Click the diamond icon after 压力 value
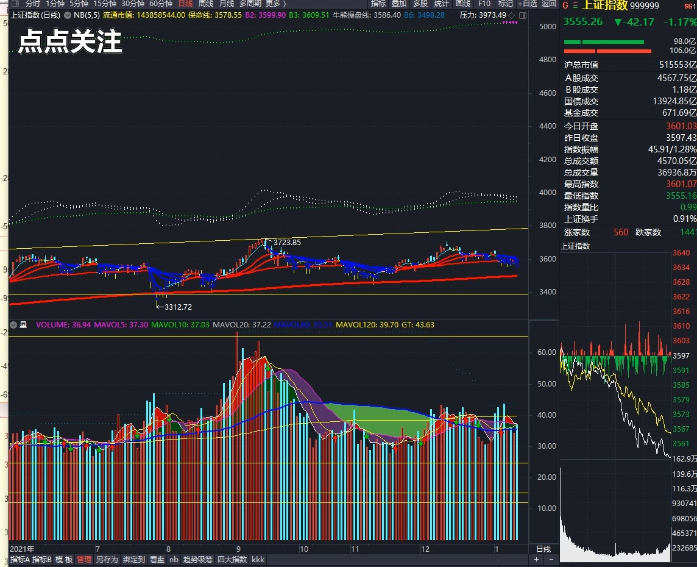Viewport: 697px width, 567px height. click(x=511, y=15)
